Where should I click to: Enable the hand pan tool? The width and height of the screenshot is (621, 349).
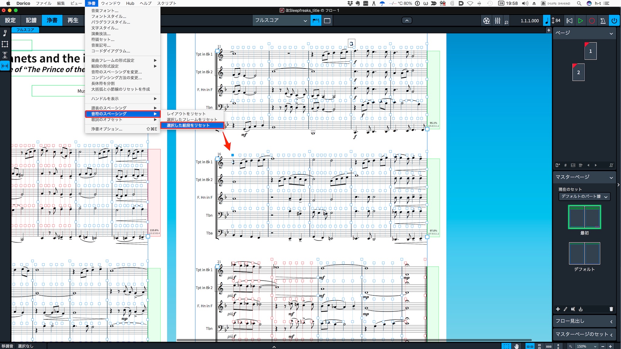pos(516,346)
